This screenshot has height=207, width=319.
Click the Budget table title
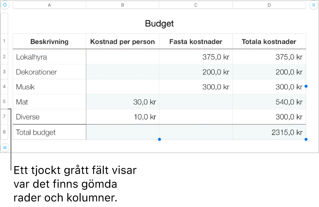pos(159,23)
